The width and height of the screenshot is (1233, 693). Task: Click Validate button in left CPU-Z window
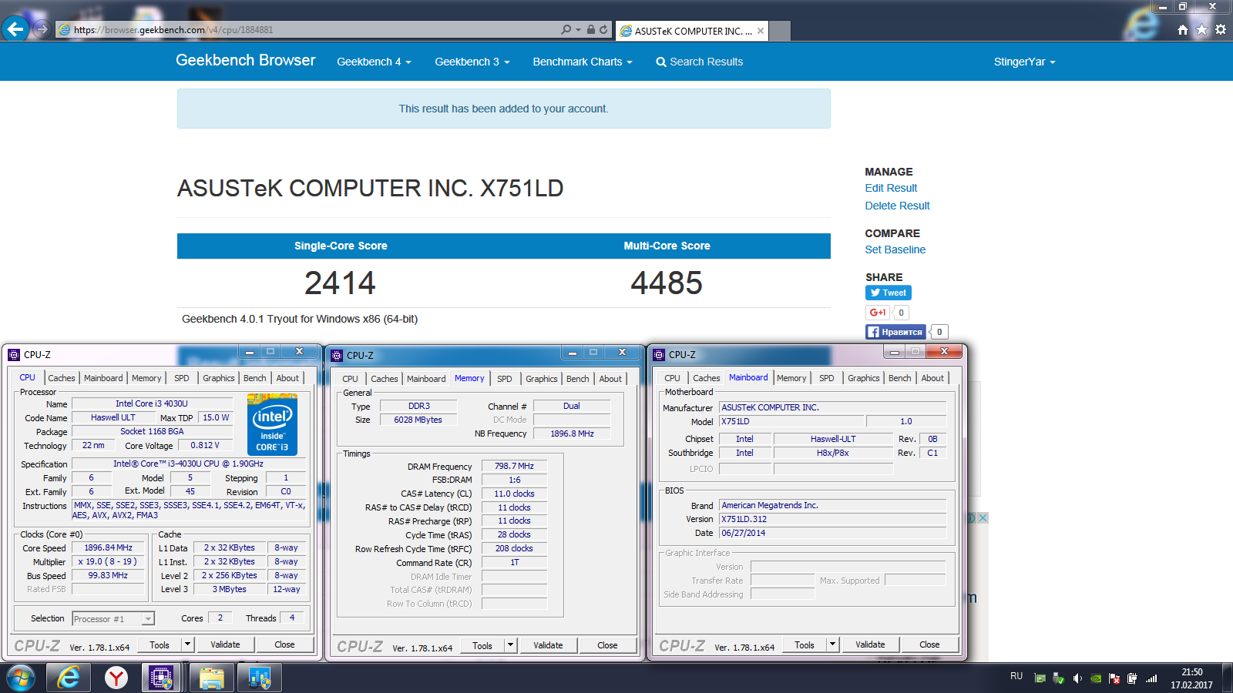(225, 644)
